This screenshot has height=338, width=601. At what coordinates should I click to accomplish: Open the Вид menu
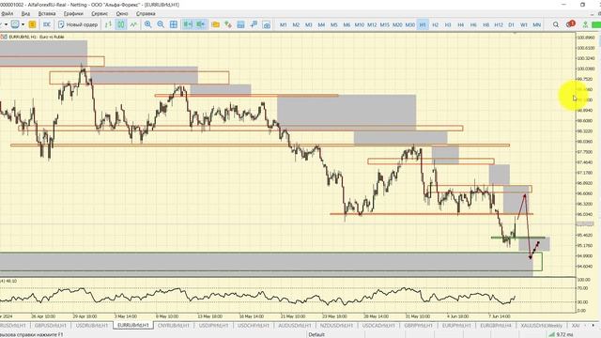coord(25,13)
